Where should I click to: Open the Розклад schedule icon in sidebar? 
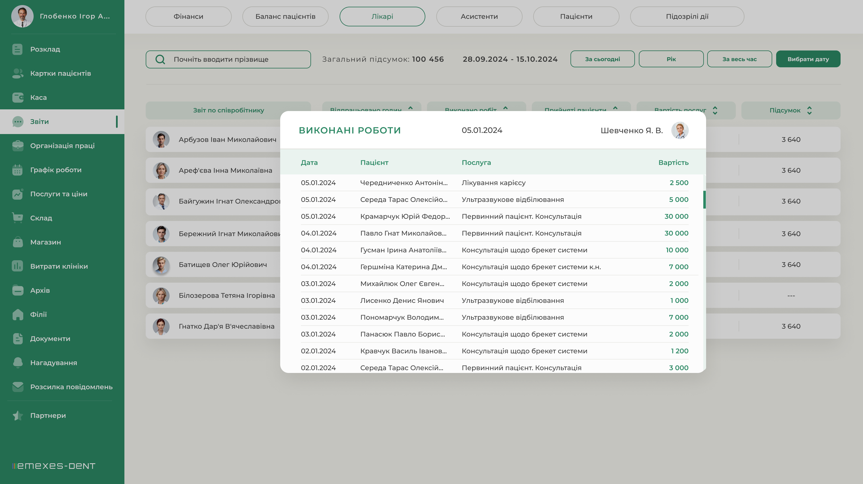[17, 49]
